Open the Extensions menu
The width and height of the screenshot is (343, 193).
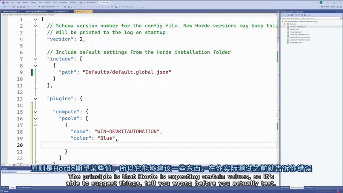click(x=63, y=2)
